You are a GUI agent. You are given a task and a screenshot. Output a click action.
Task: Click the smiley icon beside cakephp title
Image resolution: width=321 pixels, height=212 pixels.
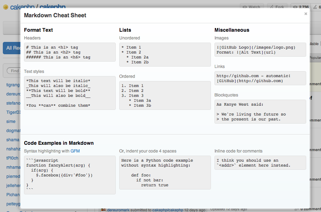coord(5,7)
